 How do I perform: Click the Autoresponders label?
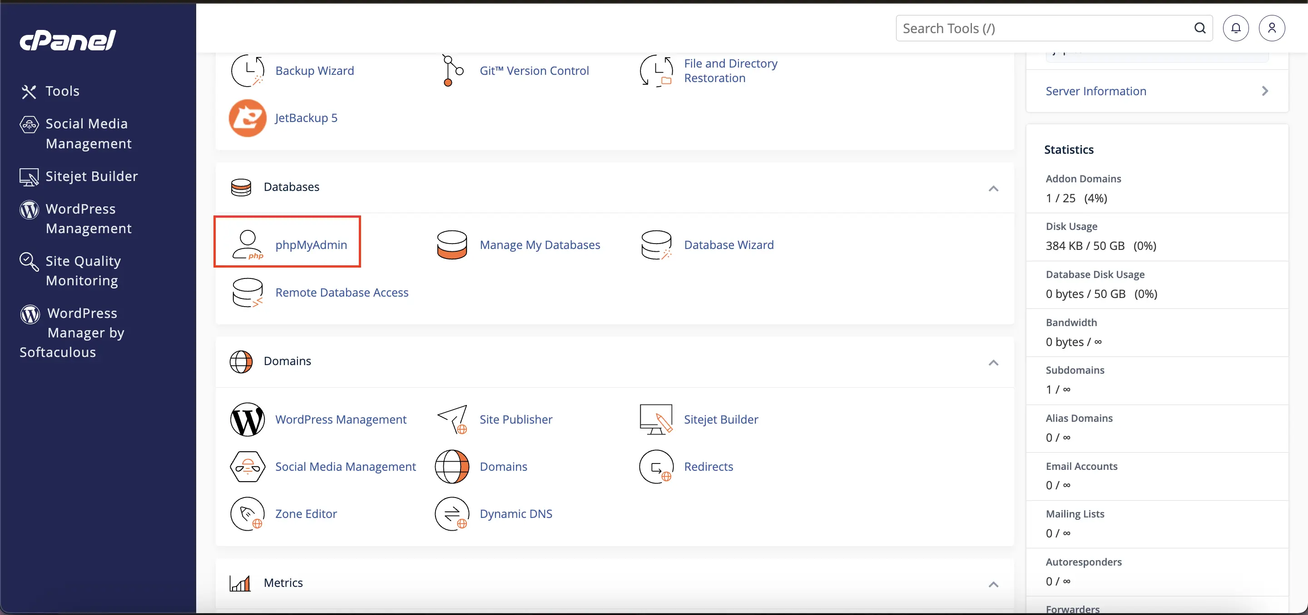[x=1084, y=562]
